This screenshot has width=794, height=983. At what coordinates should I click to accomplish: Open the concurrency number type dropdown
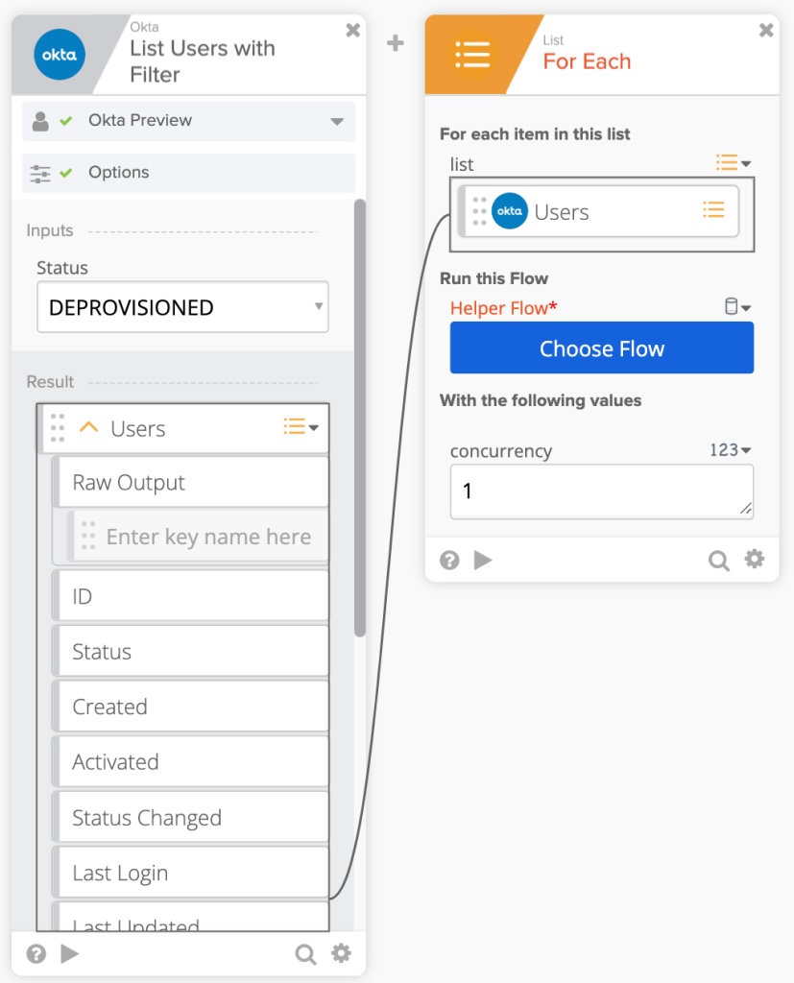tap(731, 449)
